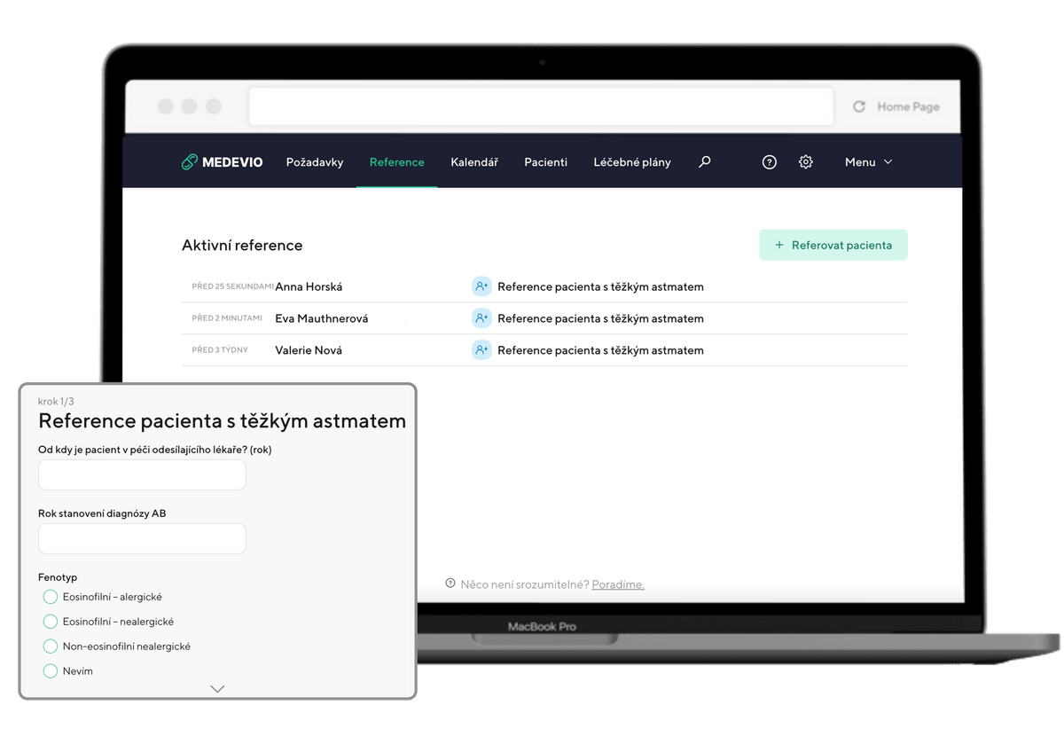Go to Léčebné plány section
The image size is (1064, 752).
632,162
